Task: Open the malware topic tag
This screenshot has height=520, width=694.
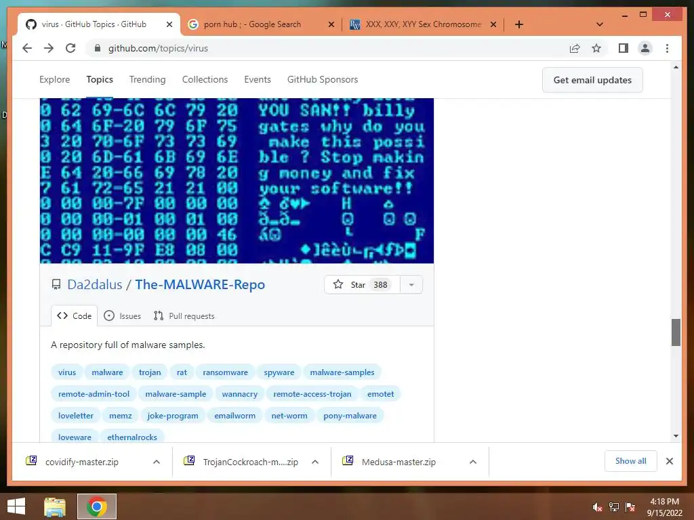Action: pyautogui.click(x=107, y=372)
